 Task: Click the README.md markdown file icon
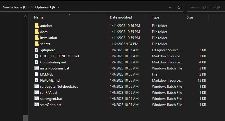[37, 80]
